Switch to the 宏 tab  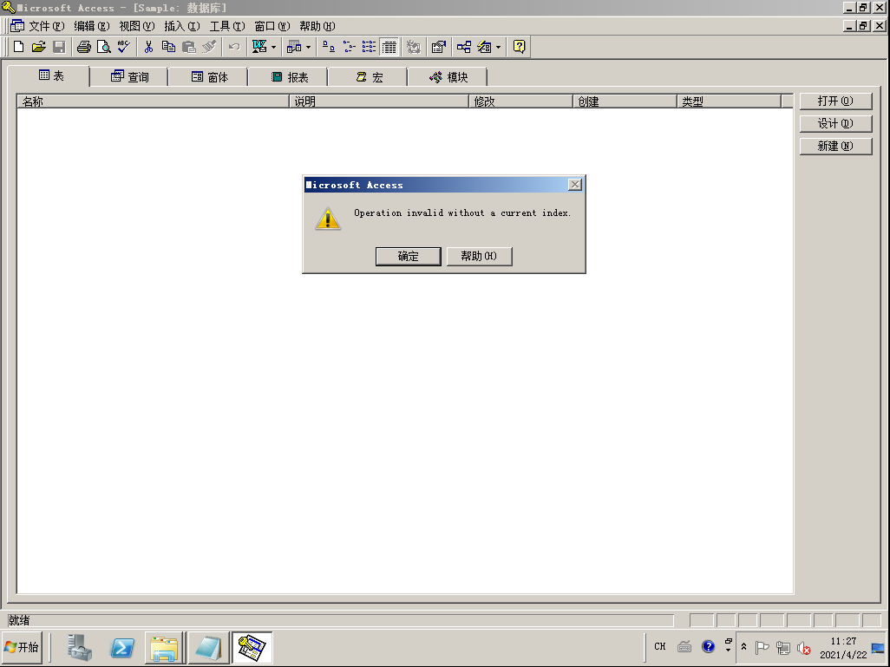coord(369,76)
